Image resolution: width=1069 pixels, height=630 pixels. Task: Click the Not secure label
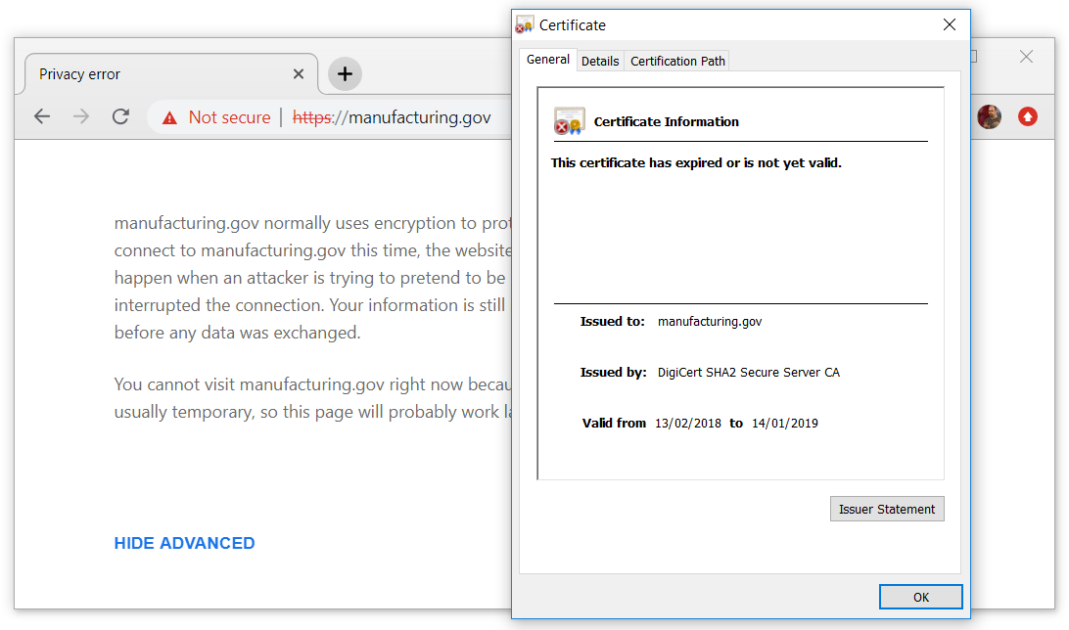[x=230, y=117]
